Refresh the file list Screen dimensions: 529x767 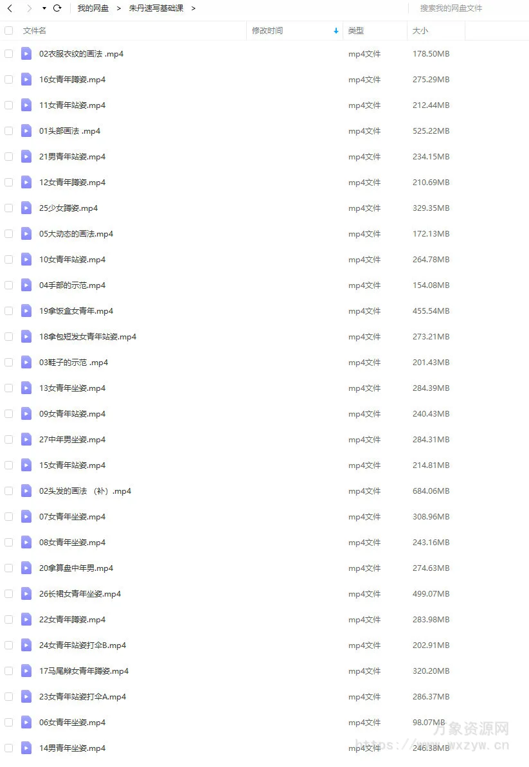57,8
